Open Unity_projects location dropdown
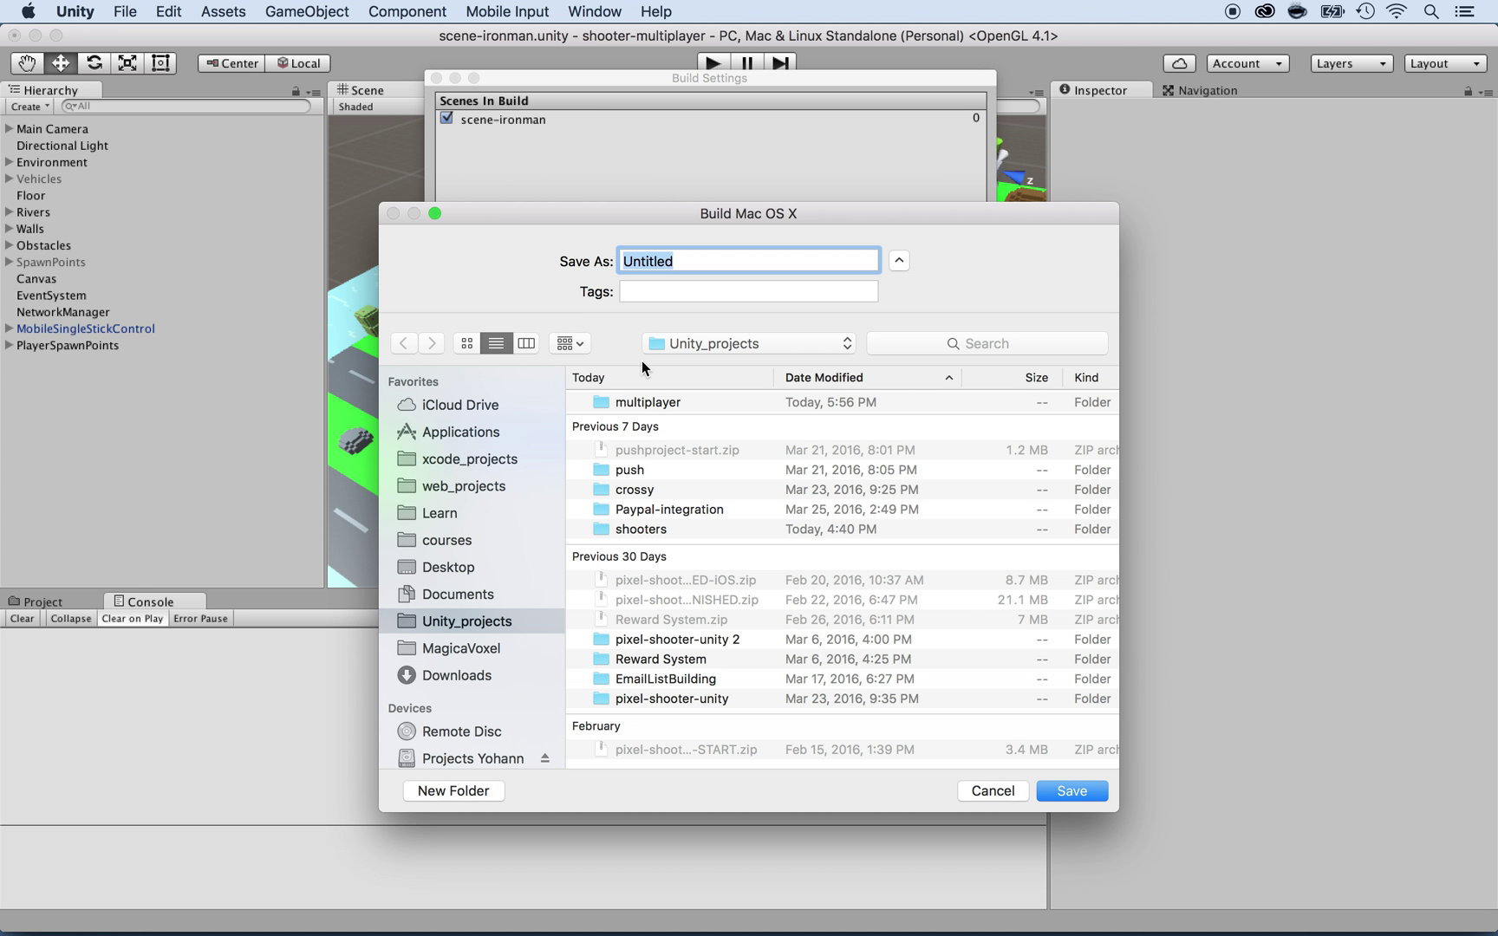This screenshot has height=936, width=1498. pos(750,344)
